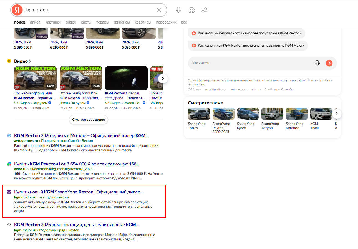Click Сообщить об ошибке link
This screenshot has width=358, height=249.
(x=279, y=89)
